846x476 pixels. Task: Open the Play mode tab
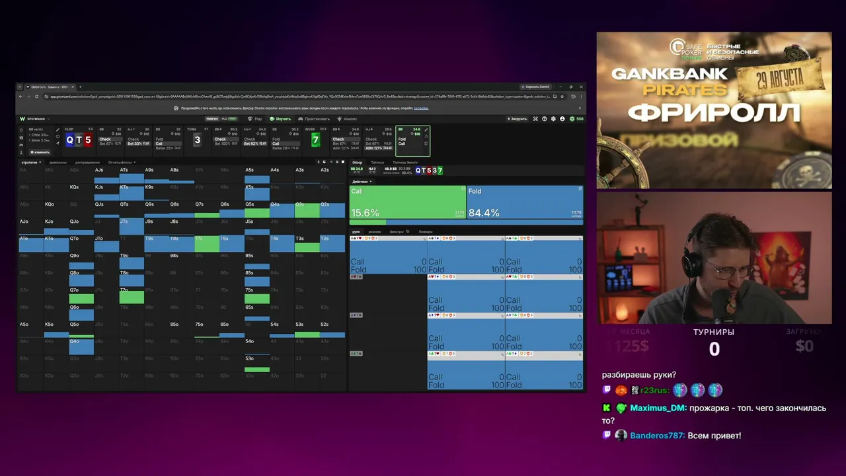pos(255,119)
